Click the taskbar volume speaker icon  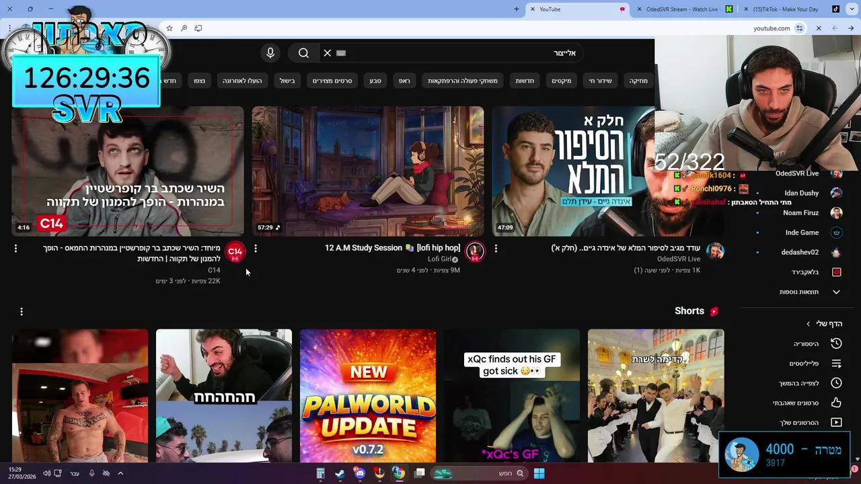[46, 473]
